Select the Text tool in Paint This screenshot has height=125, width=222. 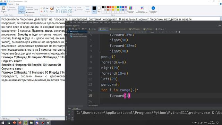point(47,8)
